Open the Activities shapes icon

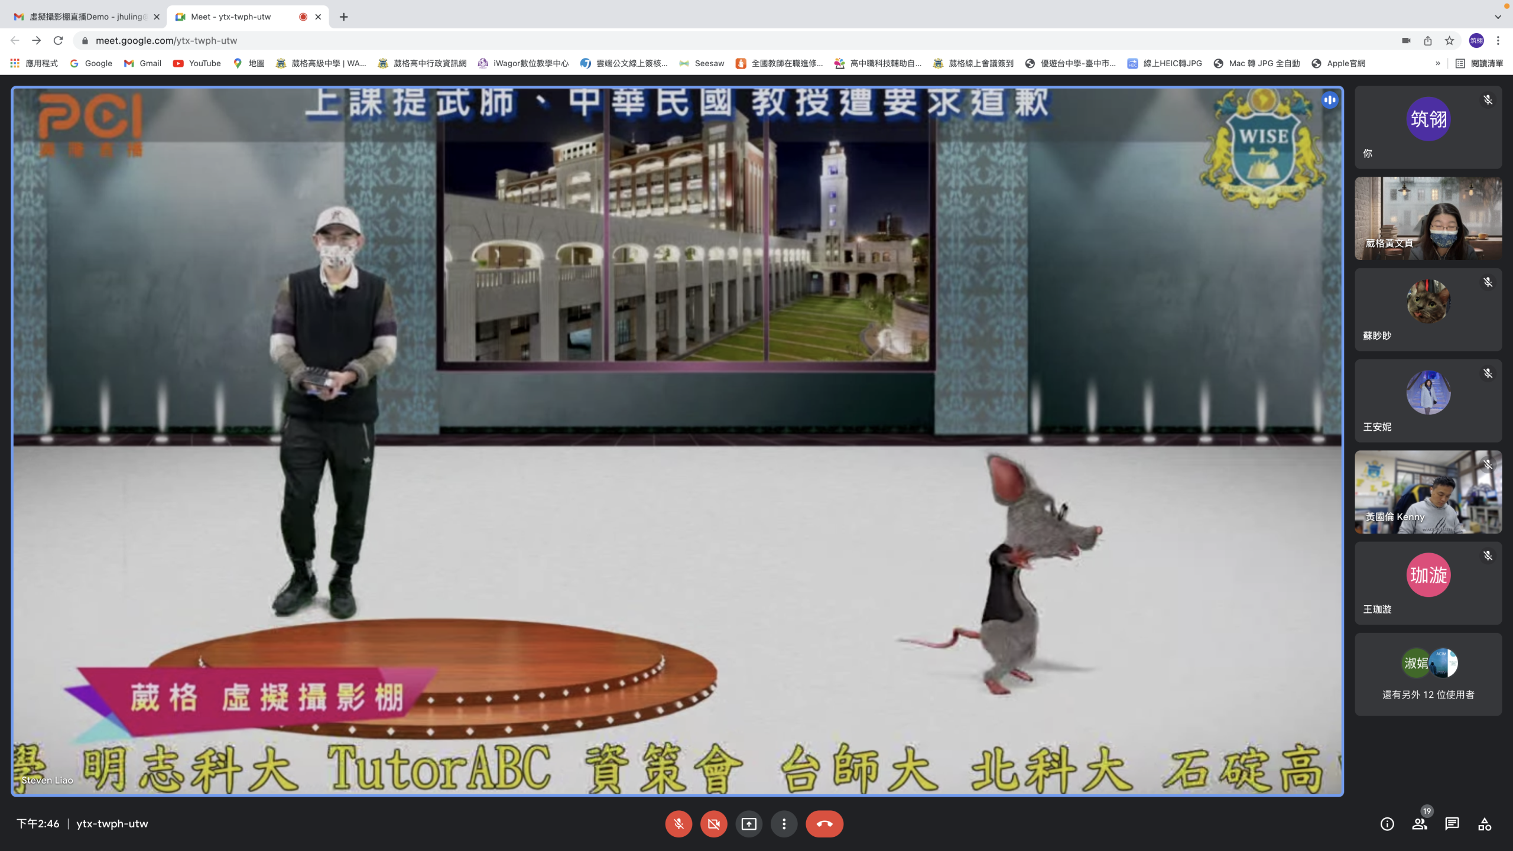click(1484, 824)
